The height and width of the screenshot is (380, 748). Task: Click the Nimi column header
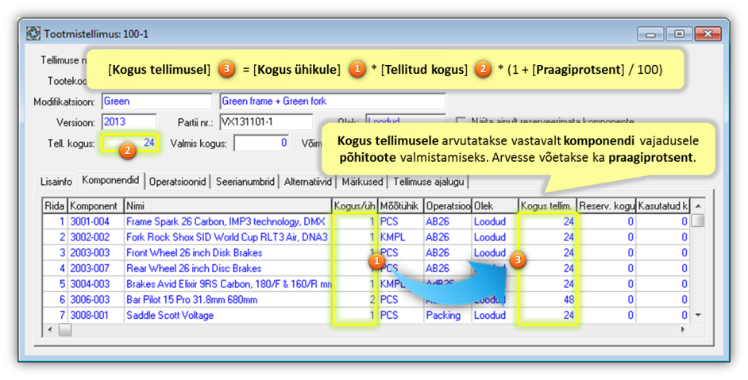[x=227, y=206]
